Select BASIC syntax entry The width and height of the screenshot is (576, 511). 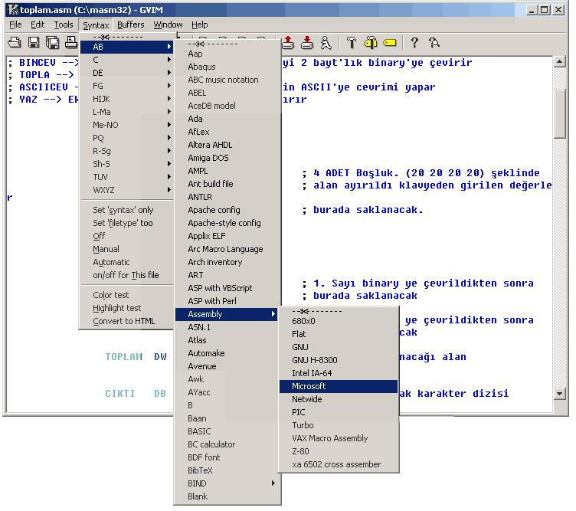pos(227,431)
